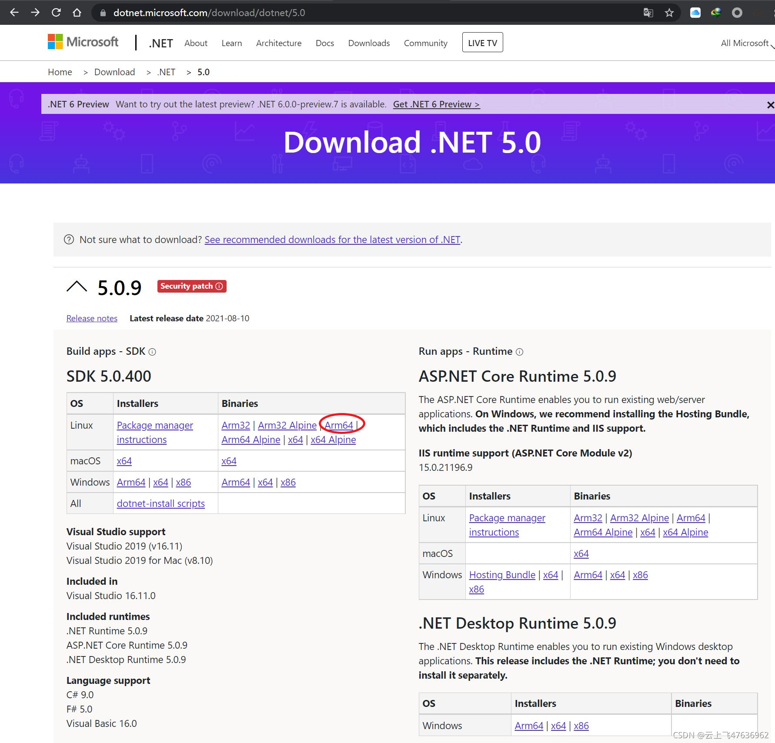This screenshot has height=743, width=775.
Task: Close the .NET 6 Preview banner
Action: pyautogui.click(x=770, y=105)
